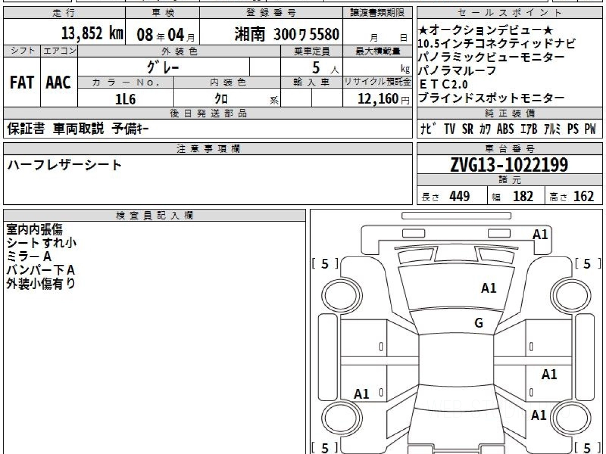Click ブラインドスポットモニター line

[x=491, y=98]
